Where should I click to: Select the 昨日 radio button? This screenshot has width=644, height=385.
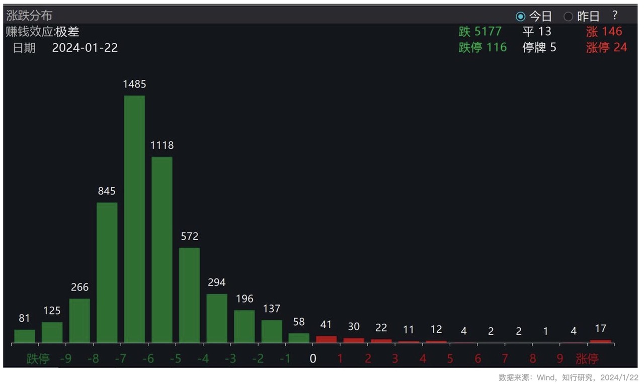pos(569,17)
